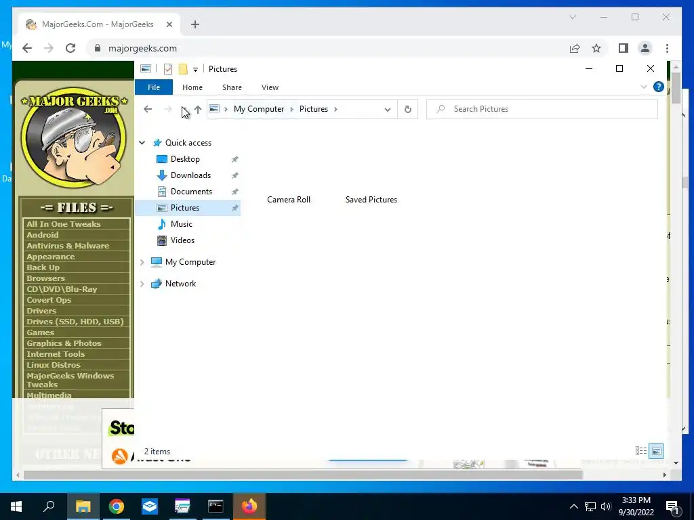Close the MajorGeeks tab
This screenshot has width=694, height=520.
point(169,24)
